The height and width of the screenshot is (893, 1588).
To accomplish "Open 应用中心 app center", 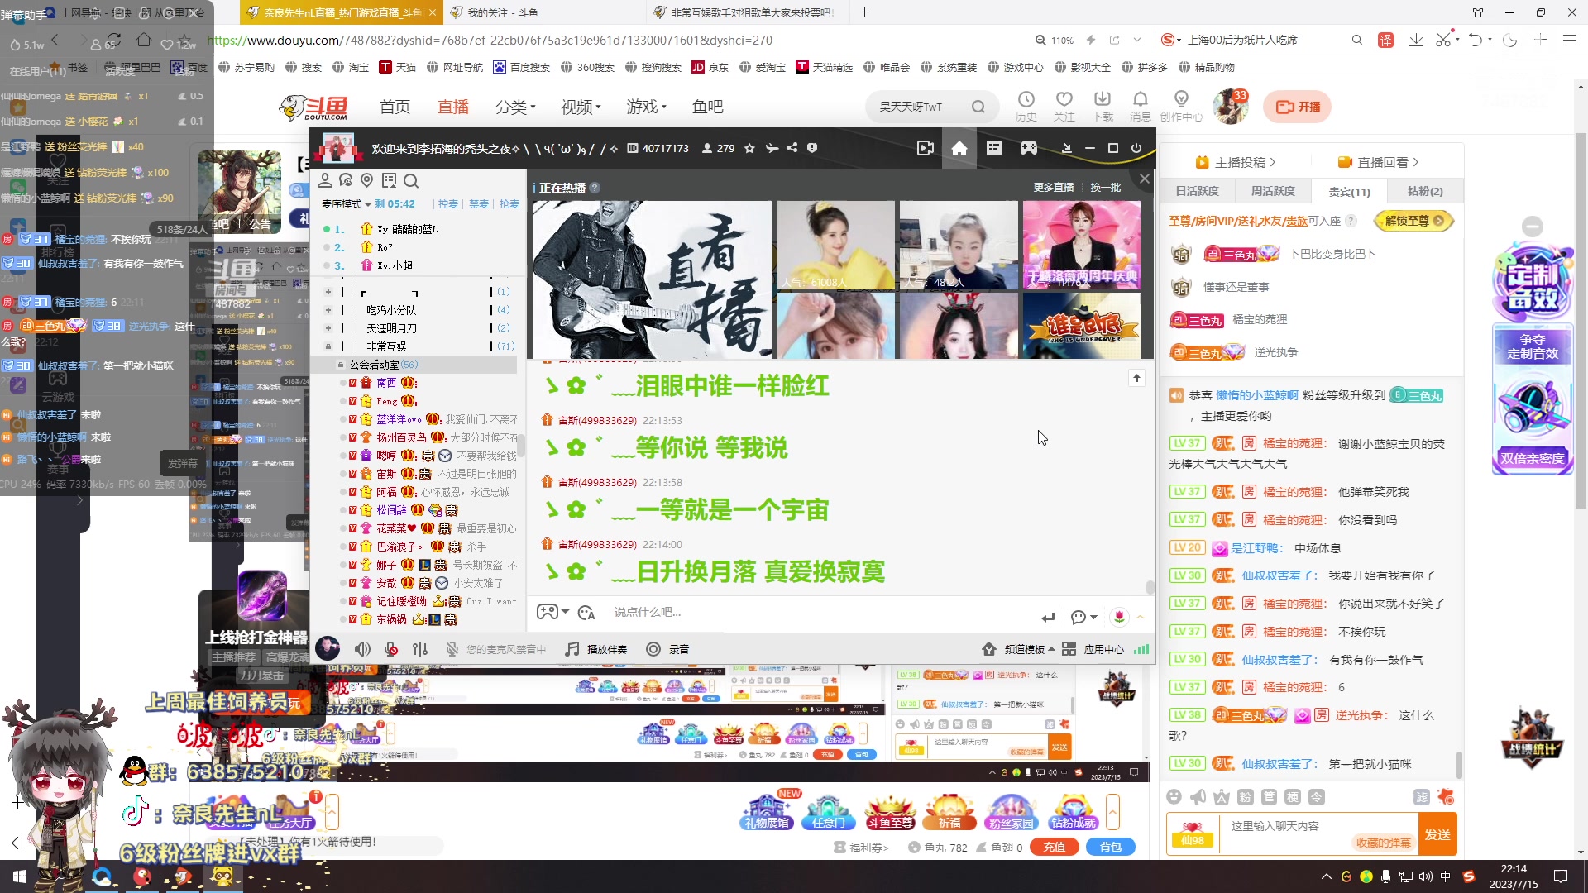I will pyautogui.click(x=1093, y=649).
